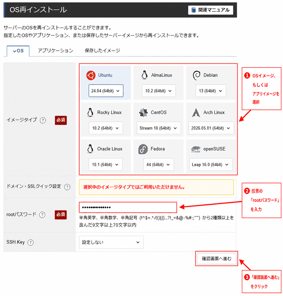Select the AlmaLinux label text
The height and width of the screenshot is (296, 283).
(161, 75)
